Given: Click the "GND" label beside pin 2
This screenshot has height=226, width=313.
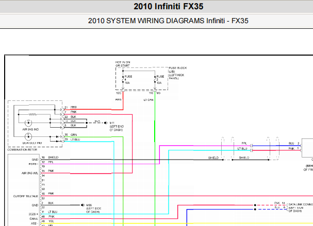Looking at the screenshot, I should tap(35, 205).
